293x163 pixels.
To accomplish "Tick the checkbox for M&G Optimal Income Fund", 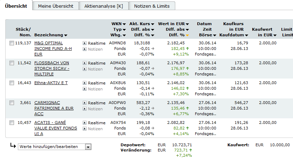I will tap(12, 43).
